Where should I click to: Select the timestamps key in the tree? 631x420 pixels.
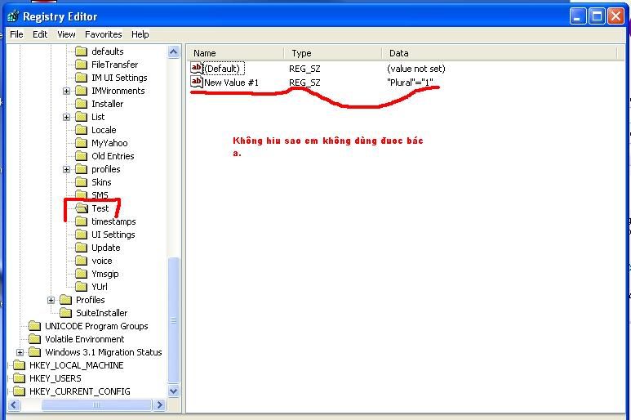tap(113, 221)
